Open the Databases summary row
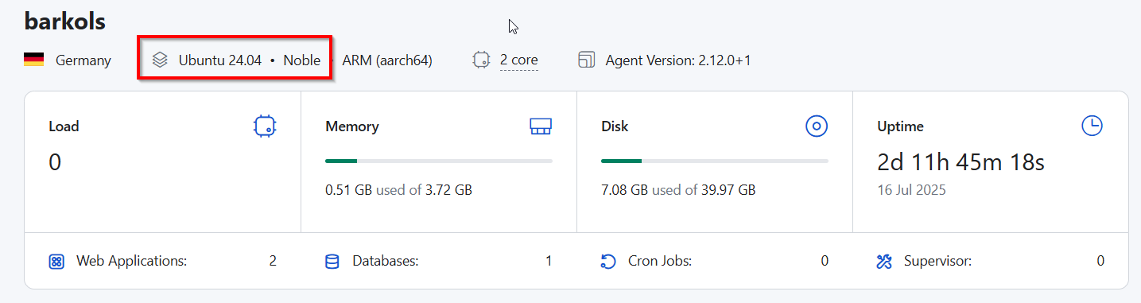Viewport: 1141px width, 303px height. tap(439, 261)
